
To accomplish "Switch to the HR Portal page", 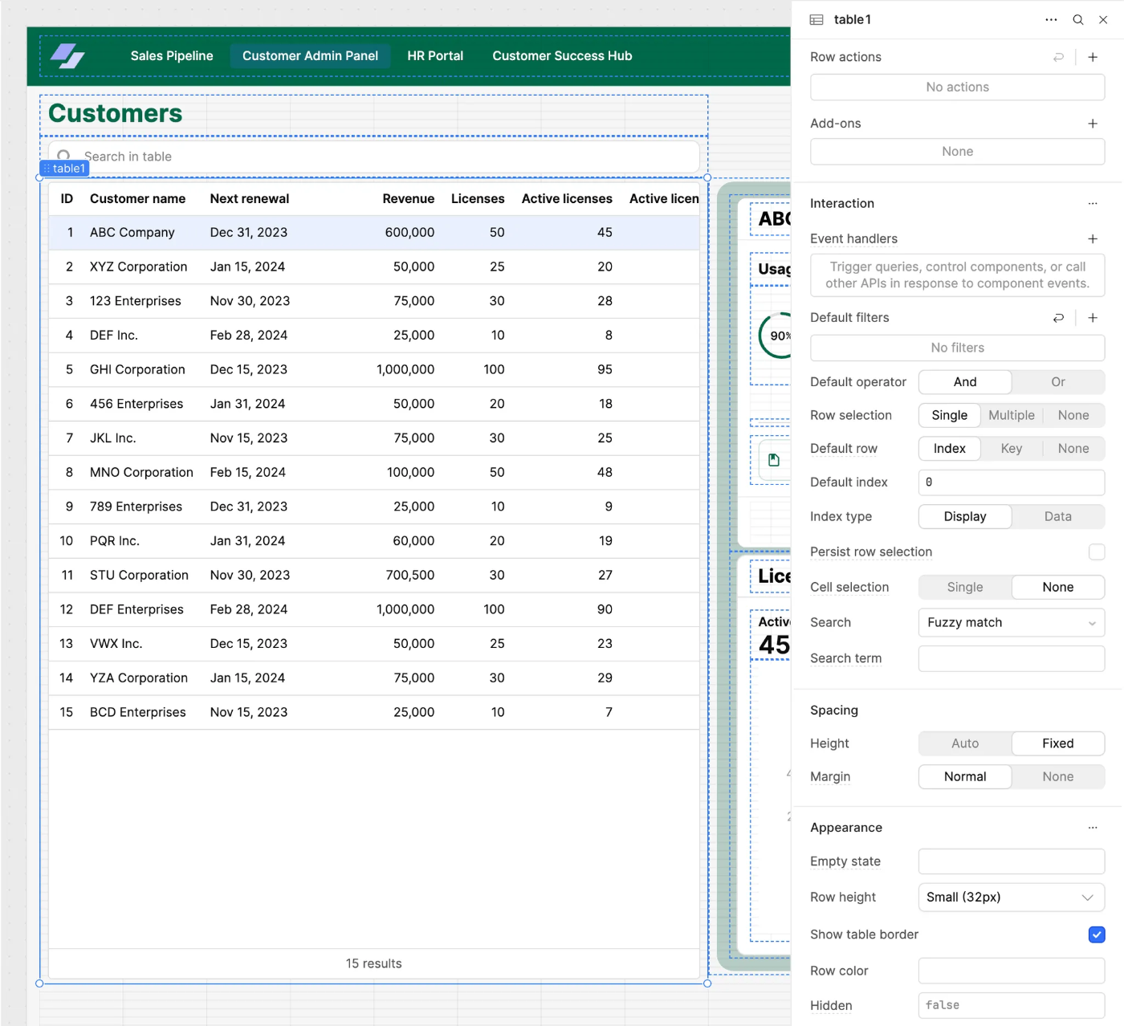I will (x=435, y=55).
